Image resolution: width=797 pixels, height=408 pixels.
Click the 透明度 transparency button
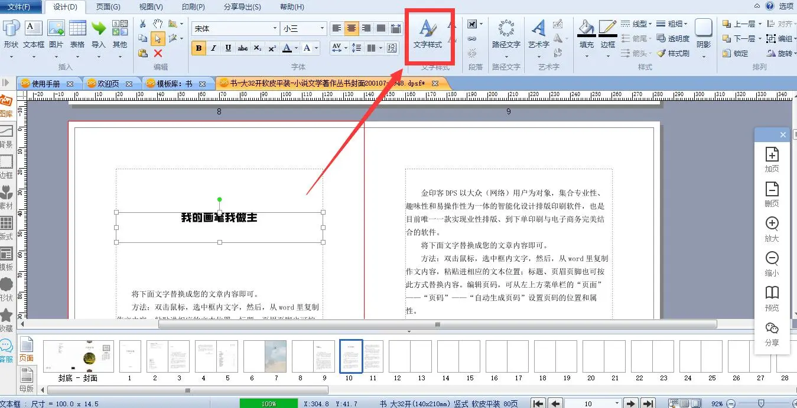pos(673,38)
